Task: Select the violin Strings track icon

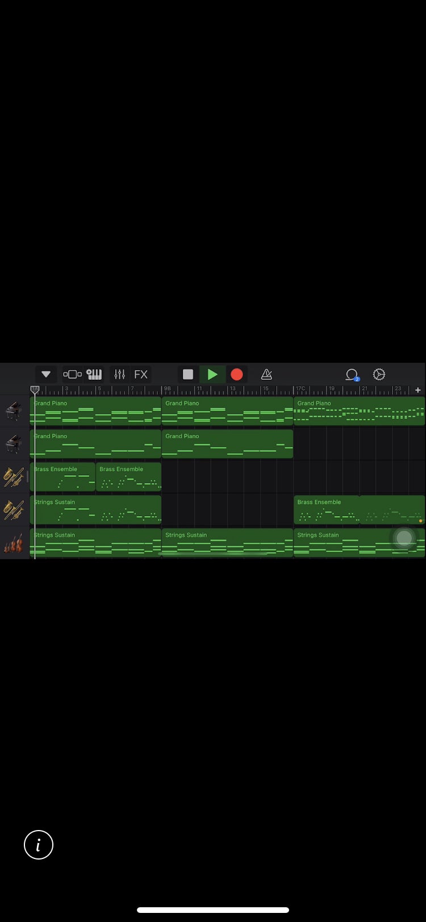Action: coord(14,543)
